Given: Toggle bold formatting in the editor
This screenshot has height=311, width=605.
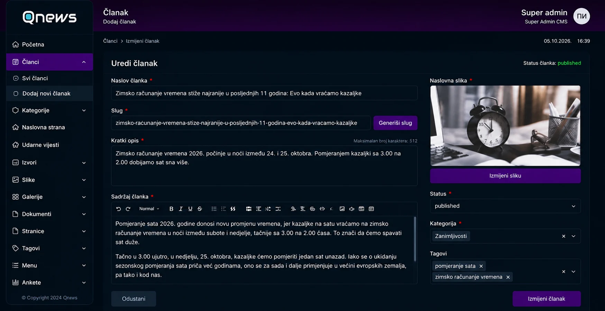Looking at the screenshot, I should [171, 209].
